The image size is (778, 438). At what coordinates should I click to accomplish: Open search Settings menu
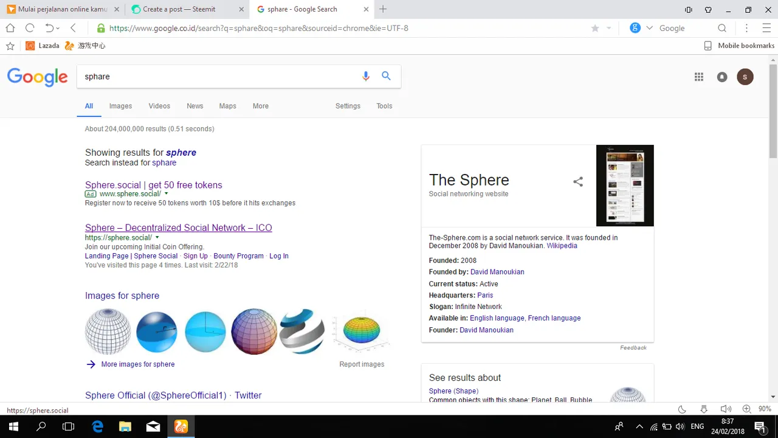(x=348, y=106)
